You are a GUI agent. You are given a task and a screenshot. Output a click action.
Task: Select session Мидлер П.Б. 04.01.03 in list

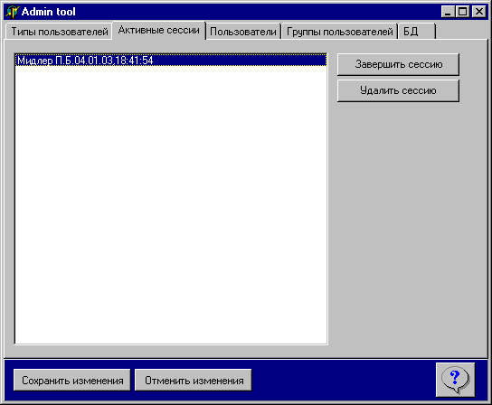(x=171, y=61)
